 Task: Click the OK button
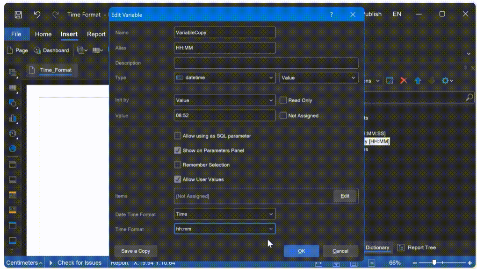[x=301, y=251]
